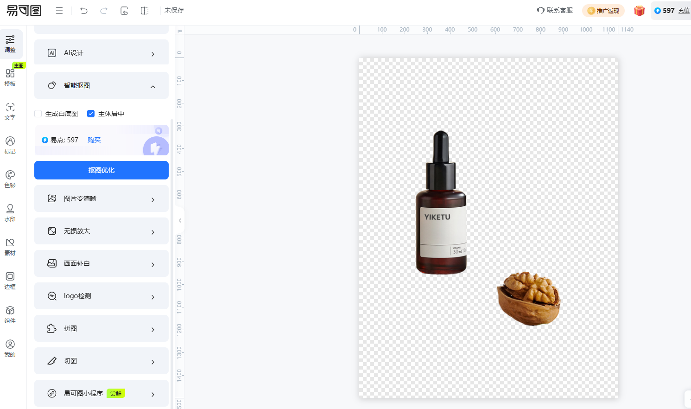The image size is (691, 409).
Task: Expand the 画面补白 section arrow
Action: pos(153,265)
